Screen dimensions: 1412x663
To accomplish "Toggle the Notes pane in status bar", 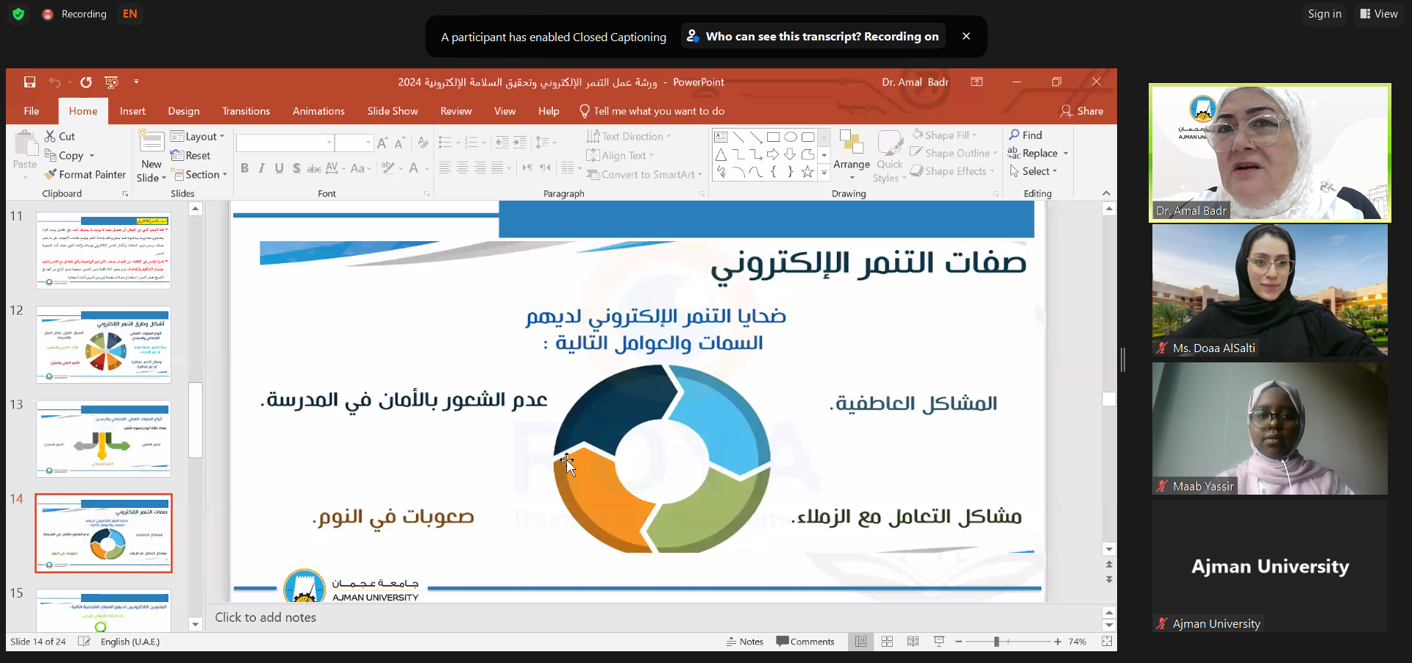I will click(744, 642).
